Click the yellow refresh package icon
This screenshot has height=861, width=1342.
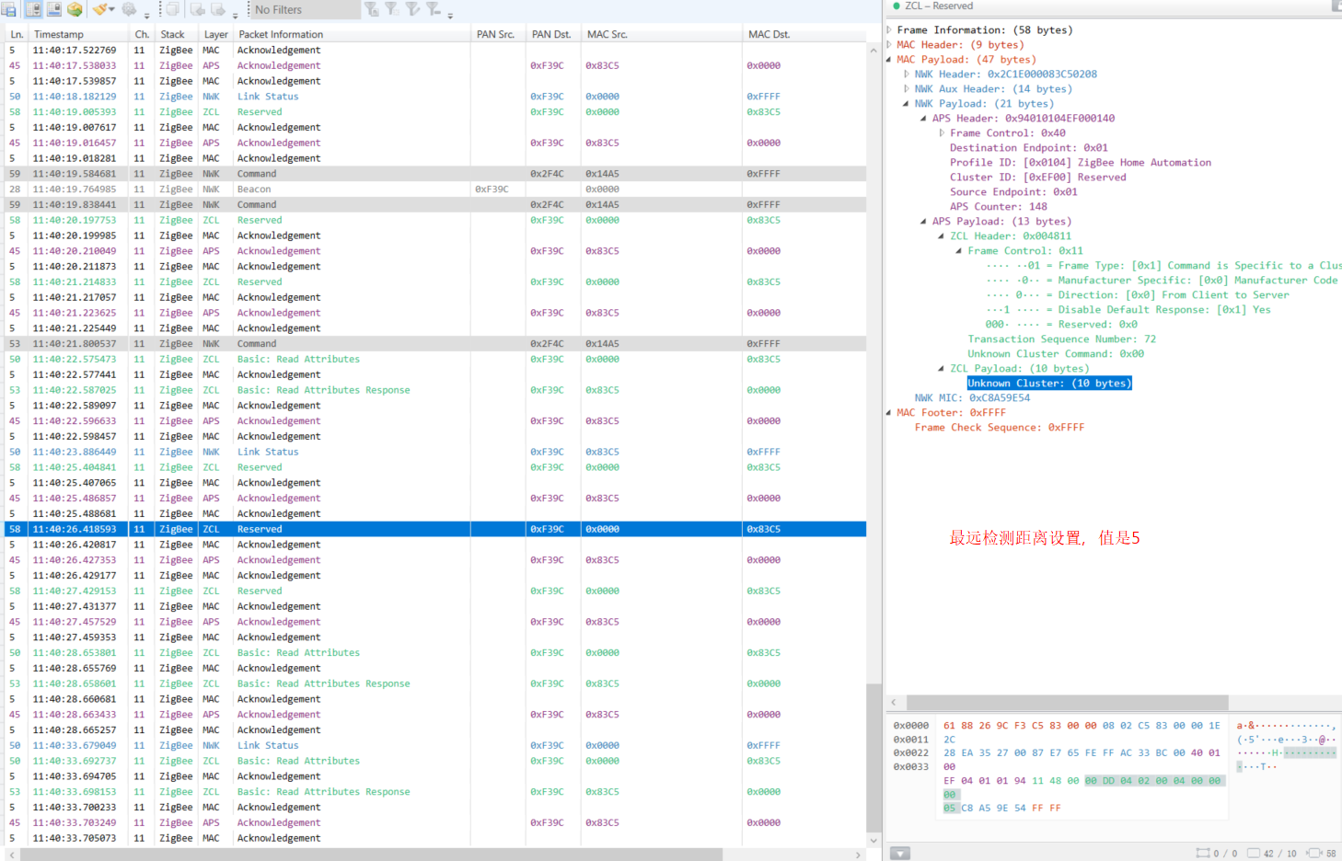point(75,9)
